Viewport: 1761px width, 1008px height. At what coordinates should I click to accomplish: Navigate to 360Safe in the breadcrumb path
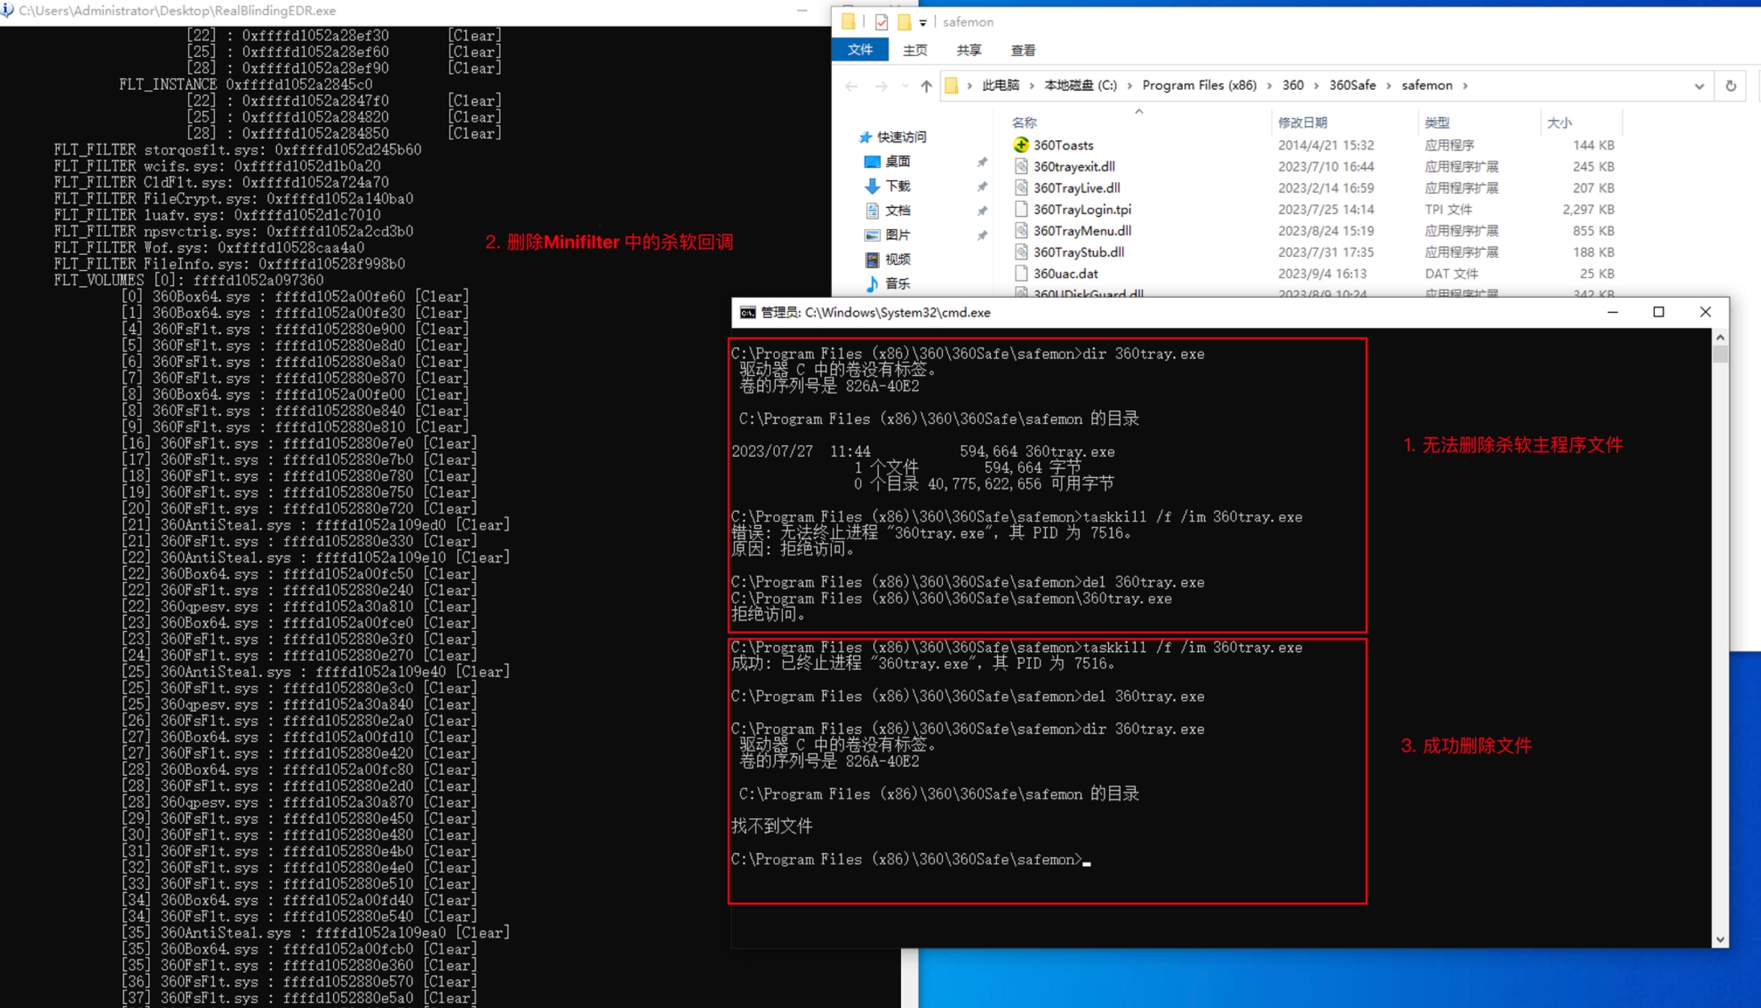tap(1352, 85)
